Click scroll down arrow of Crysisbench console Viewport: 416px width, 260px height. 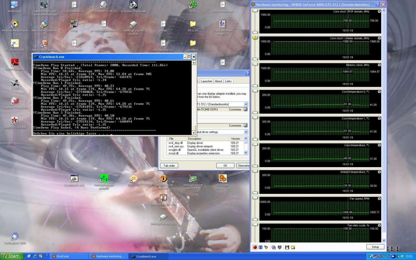click(194, 133)
